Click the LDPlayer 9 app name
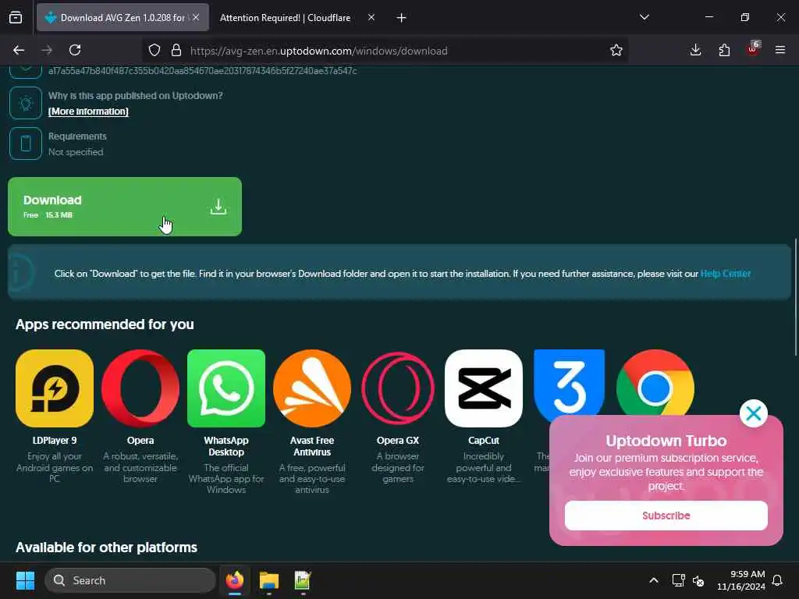 55,441
